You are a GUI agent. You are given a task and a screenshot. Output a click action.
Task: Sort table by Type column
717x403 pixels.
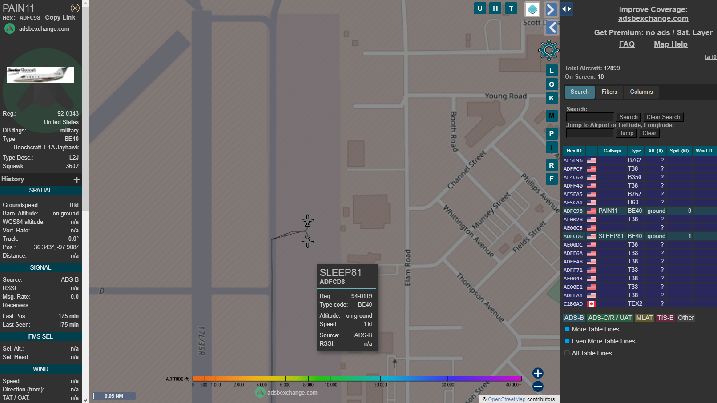tap(636, 151)
